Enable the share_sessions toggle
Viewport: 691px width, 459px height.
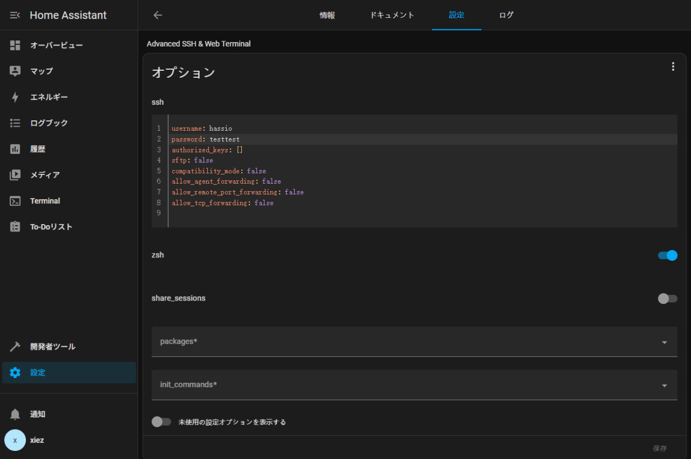[x=667, y=298]
